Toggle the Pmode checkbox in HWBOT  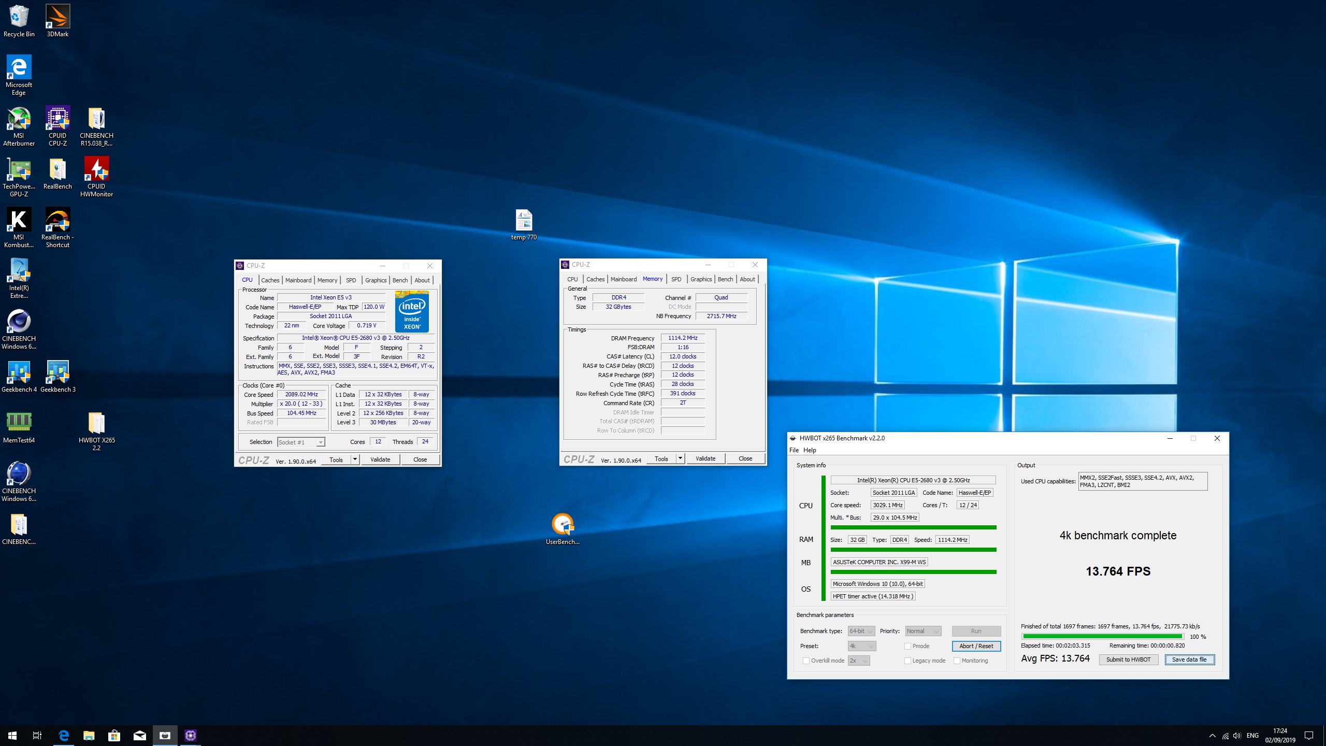click(907, 646)
